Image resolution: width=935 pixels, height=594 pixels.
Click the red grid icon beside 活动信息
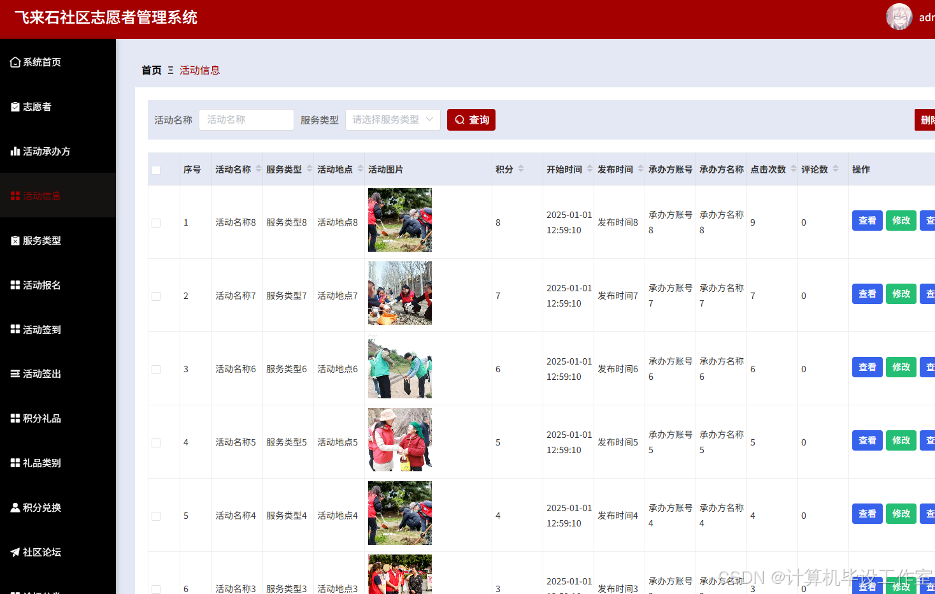tap(15, 196)
